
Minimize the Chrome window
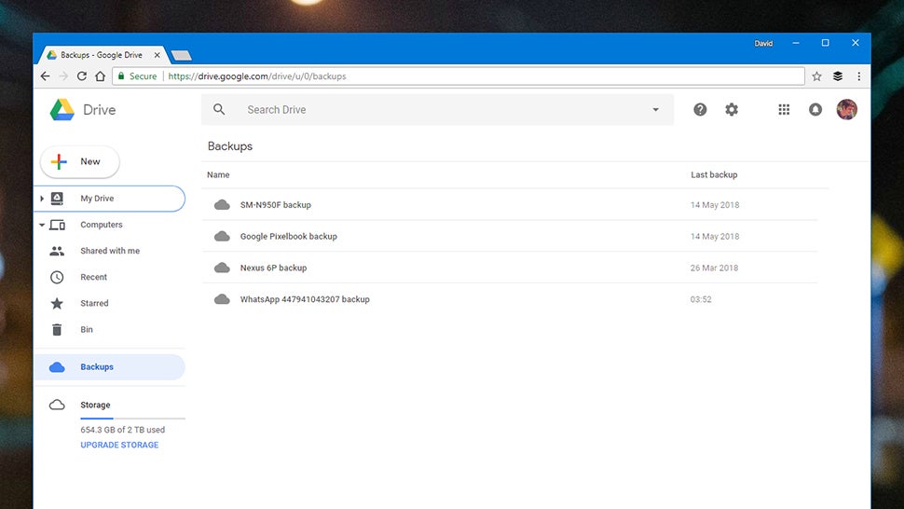(x=796, y=43)
